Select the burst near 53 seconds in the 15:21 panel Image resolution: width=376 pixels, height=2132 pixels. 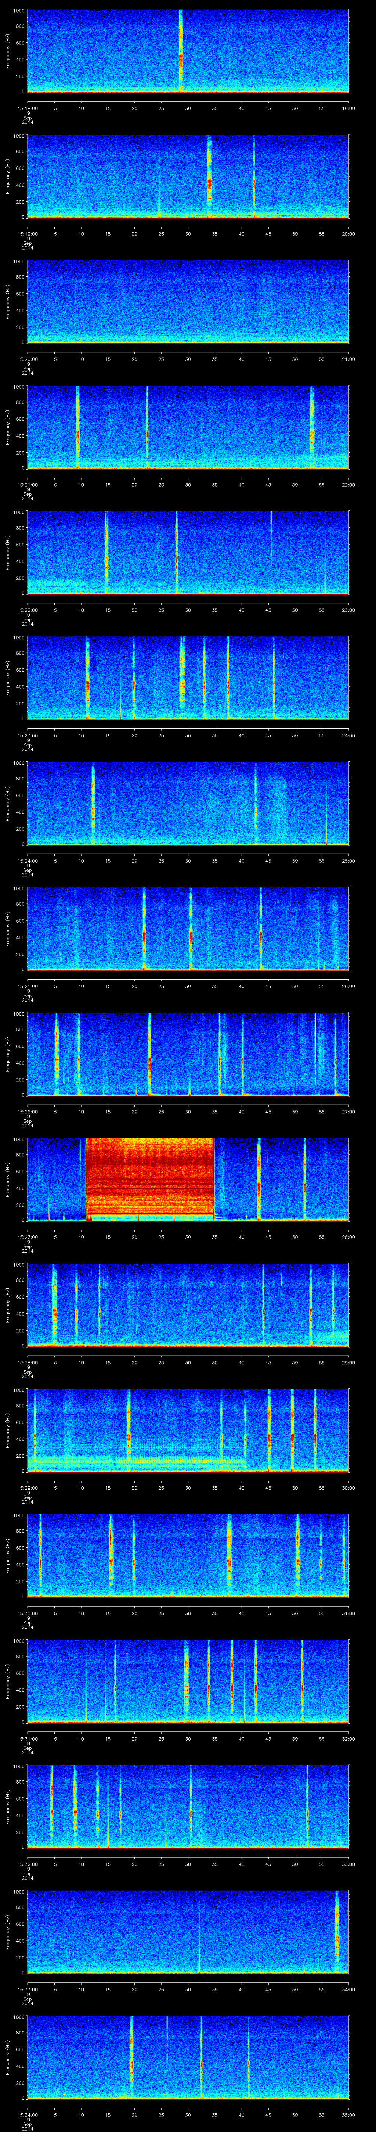pos(311,430)
